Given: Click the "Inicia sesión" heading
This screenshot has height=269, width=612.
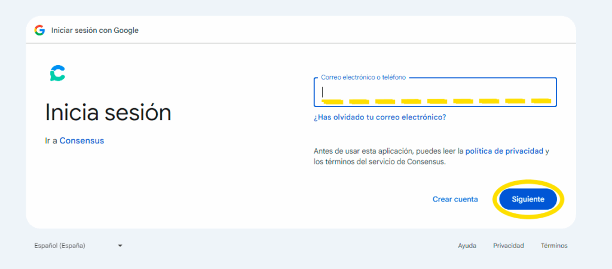Looking at the screenshot, I should [108, 112].
